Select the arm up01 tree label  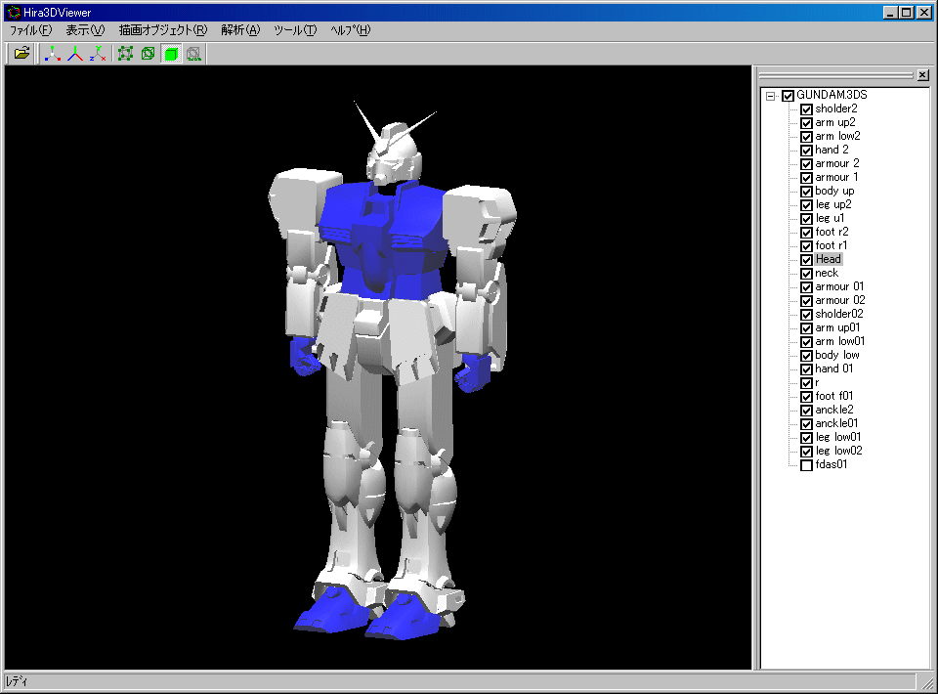[x=837, y=327]
